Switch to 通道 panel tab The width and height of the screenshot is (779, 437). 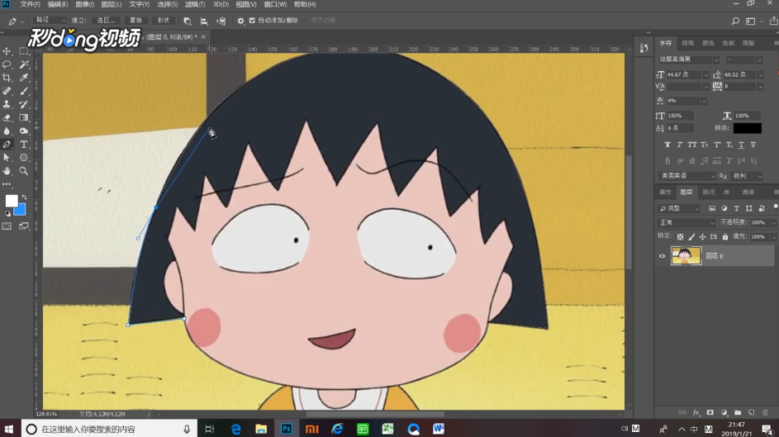pyautogui.click(x=748, y=192)
